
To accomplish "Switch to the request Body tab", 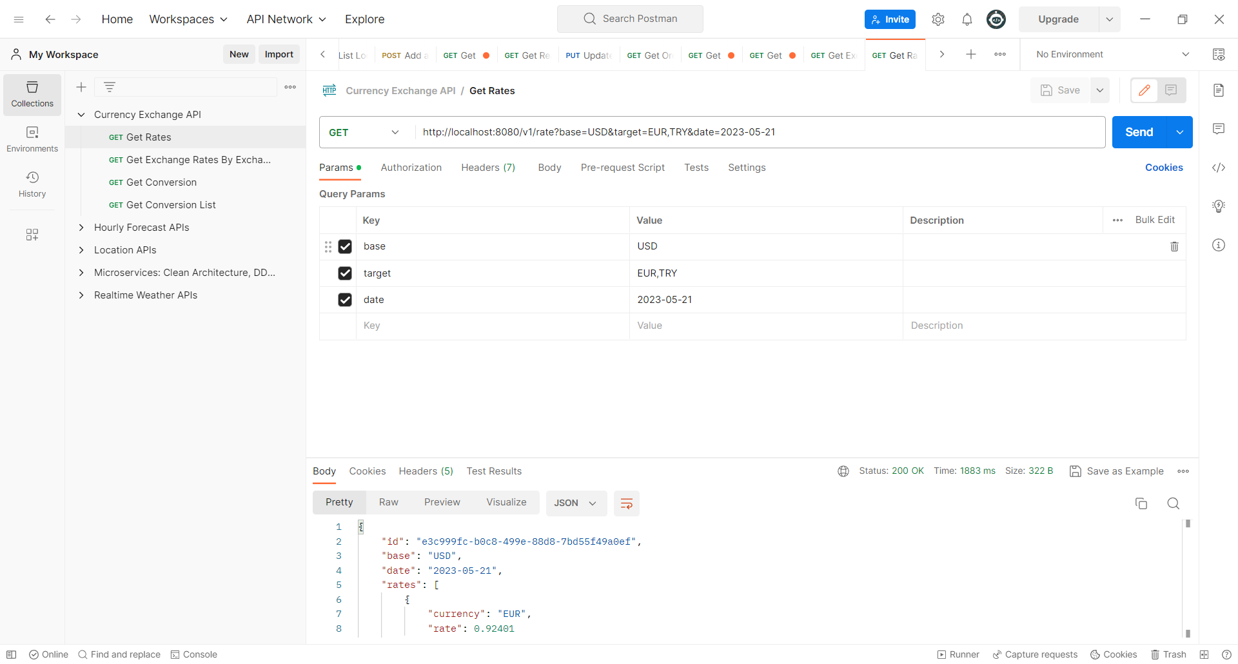I will pos(549,168).
